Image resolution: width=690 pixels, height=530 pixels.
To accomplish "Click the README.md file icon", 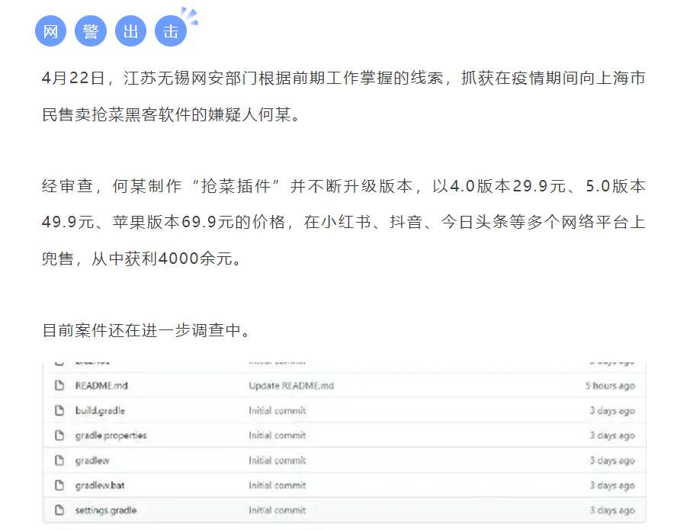I will coord(58,386).
